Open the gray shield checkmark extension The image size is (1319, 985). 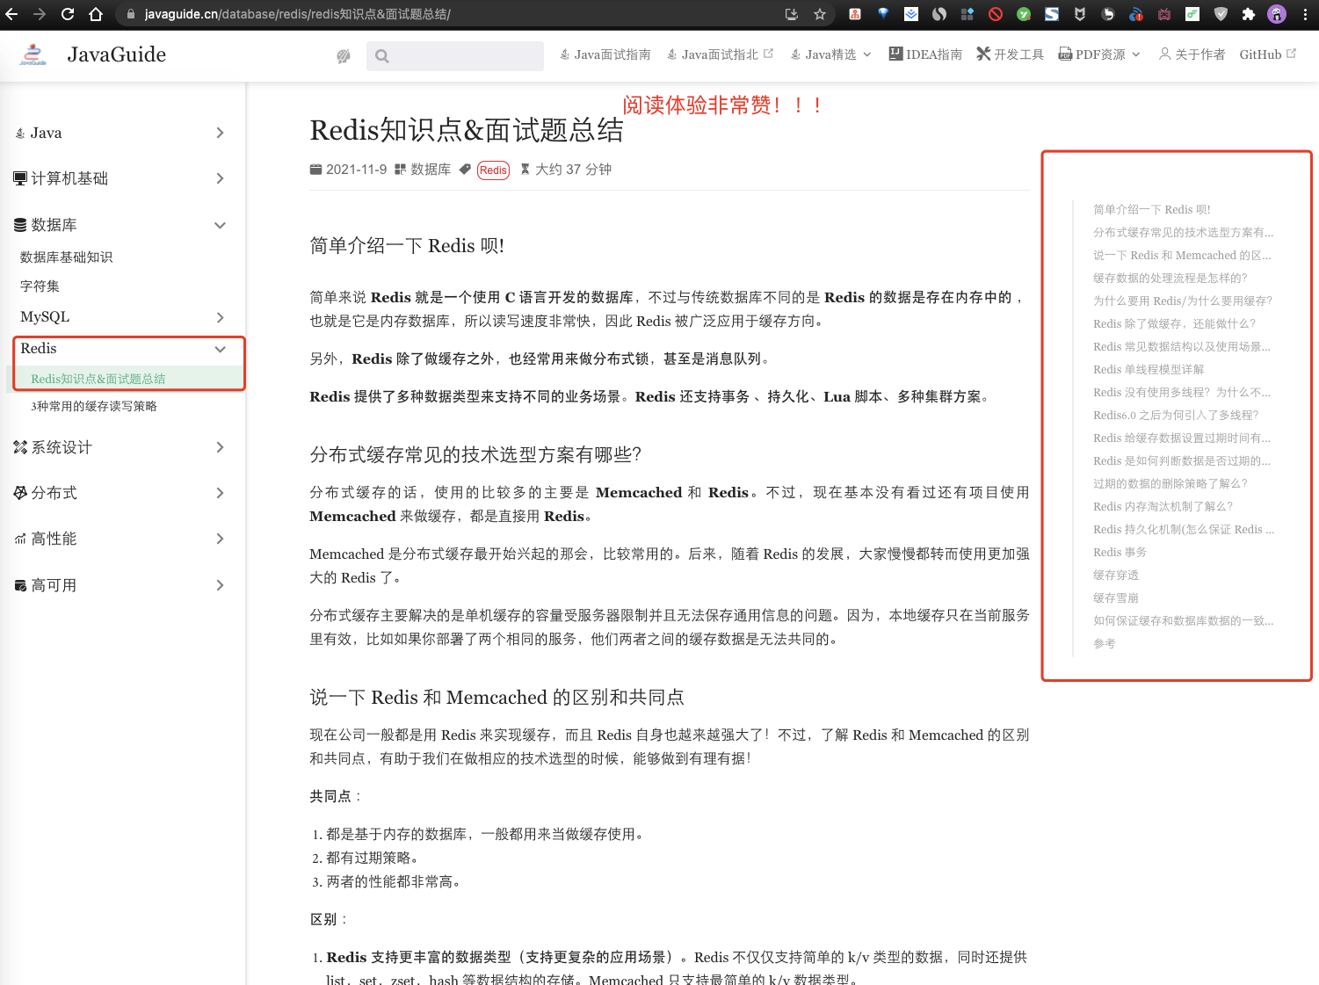coord(1221,14)
